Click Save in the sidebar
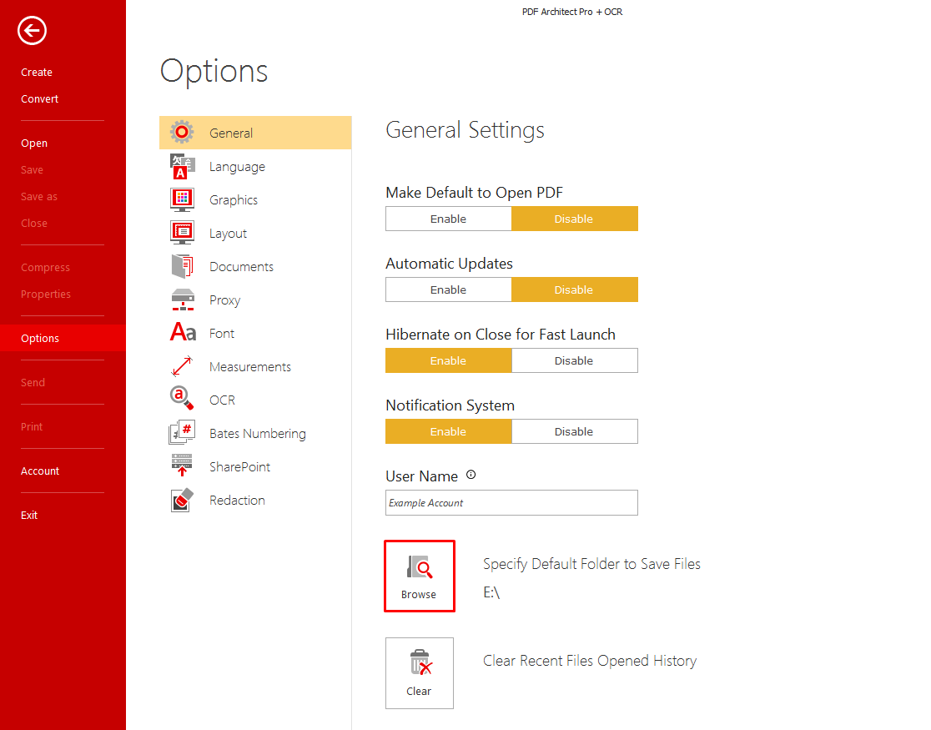 pyautogui.click(x=32, y=170)
